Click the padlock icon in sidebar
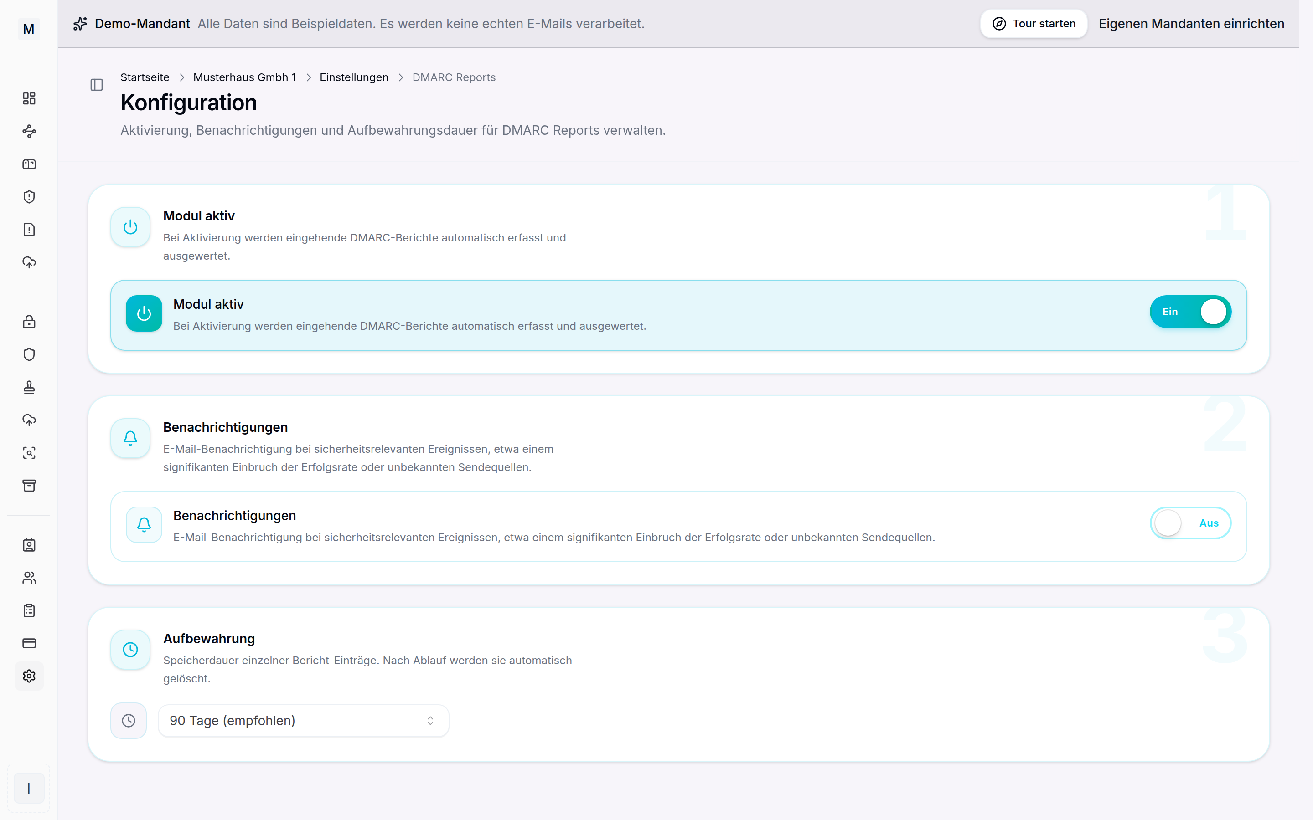This screenshot has height=820, width=1313. (x=29, y=322)
